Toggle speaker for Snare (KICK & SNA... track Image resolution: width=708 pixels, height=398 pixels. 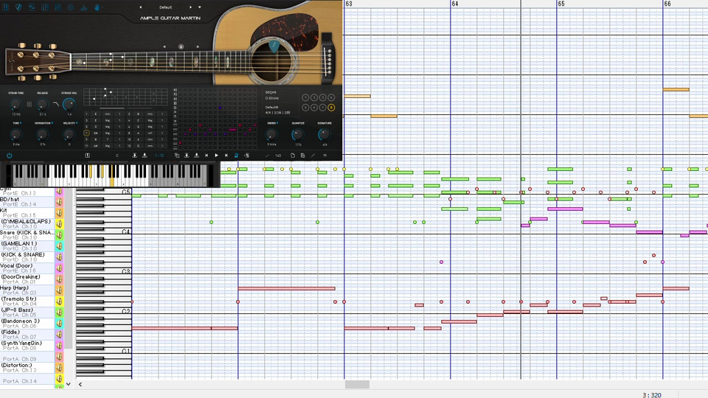click(59, 234)
